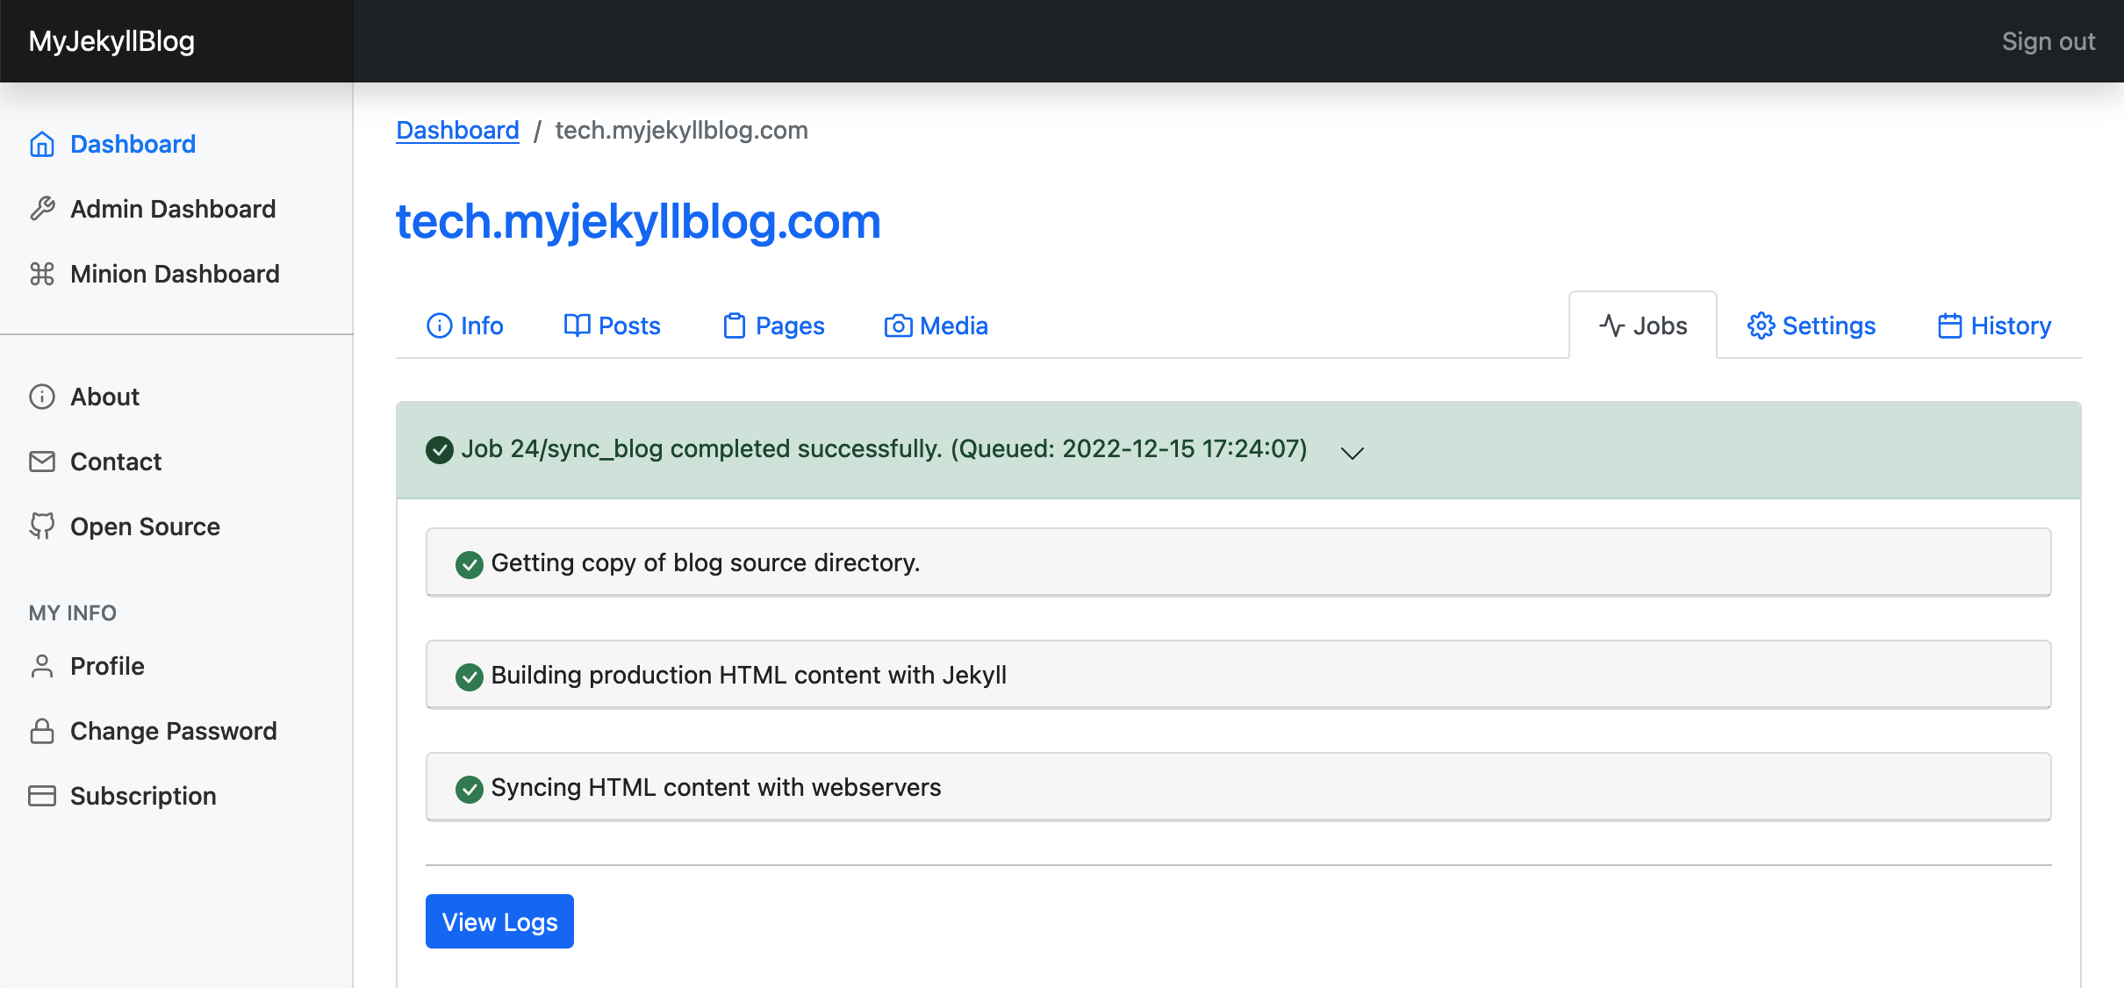The image size is (2124, 988).
Task: Click Sign out in the header
Action: 2048,41
